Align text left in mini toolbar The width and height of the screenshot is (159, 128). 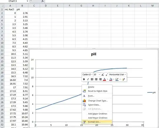point(92,79)
